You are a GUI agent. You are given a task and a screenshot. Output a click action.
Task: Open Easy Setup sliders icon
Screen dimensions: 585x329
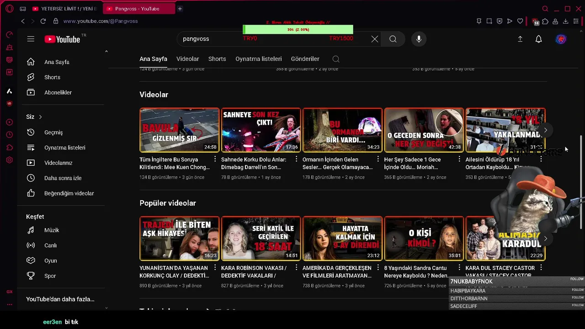(576, 21)
